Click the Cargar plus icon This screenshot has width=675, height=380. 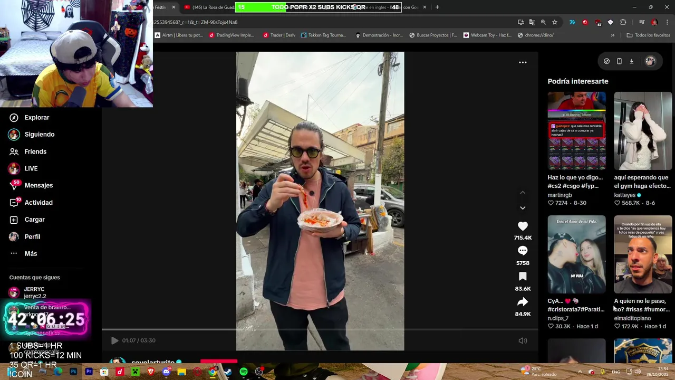(14, 220)
